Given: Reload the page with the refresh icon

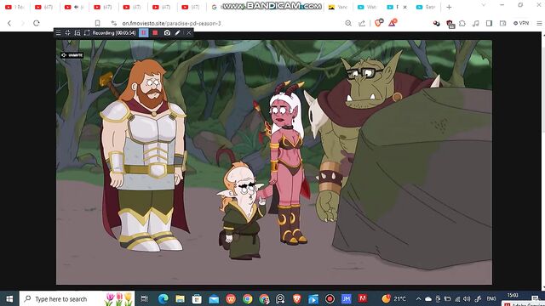Looking at the screenshot, I should click(36, 23).
